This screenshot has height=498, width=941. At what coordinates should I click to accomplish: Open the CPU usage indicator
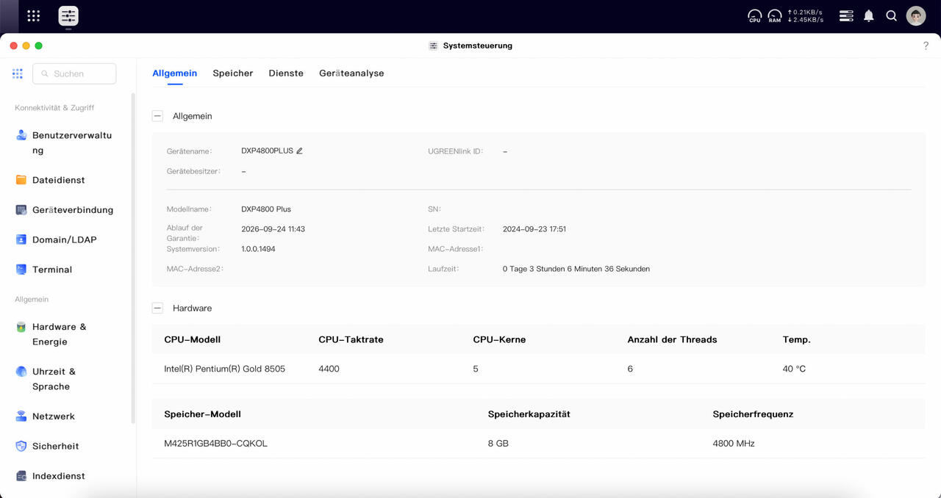tap(755, 15)
